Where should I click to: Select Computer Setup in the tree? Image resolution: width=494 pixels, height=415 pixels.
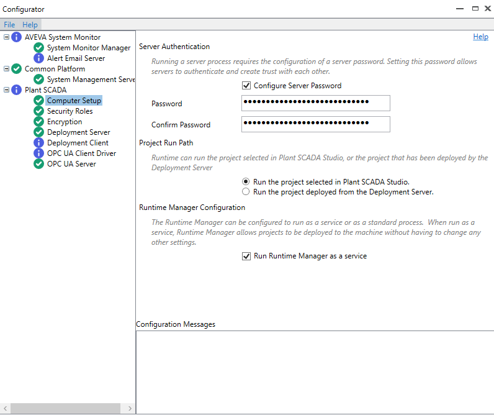coord(74,101)
